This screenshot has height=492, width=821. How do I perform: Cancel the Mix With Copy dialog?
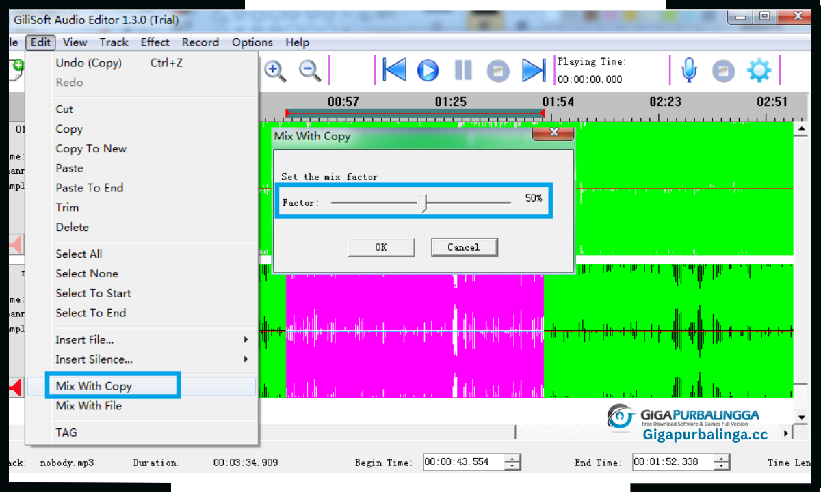pyautogui.click(x=464, y=247)
